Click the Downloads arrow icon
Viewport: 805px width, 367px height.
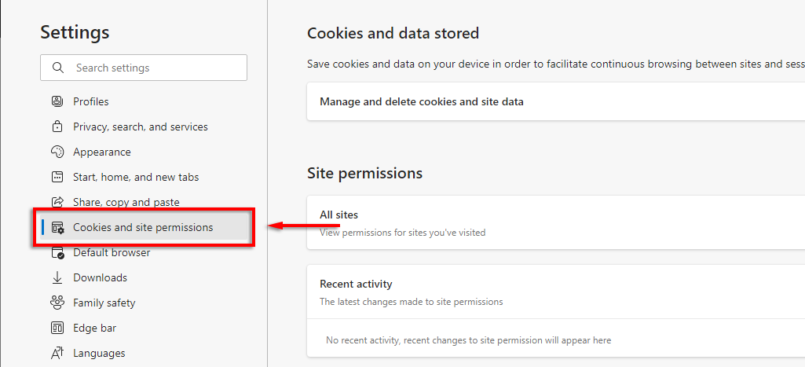click(x=57, y=277)
